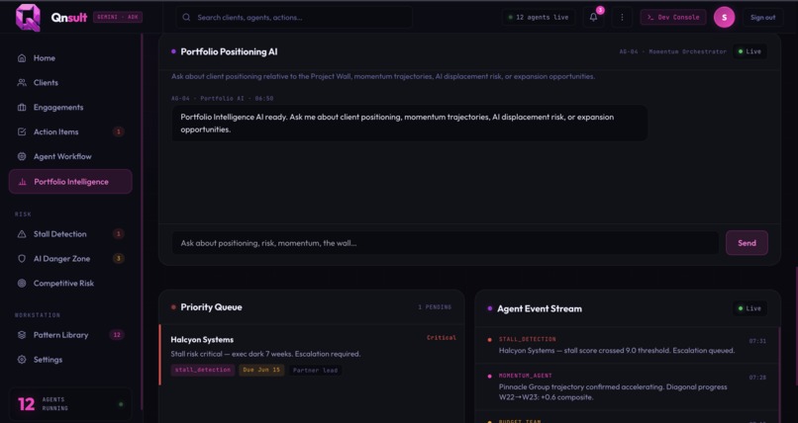Image resolution: width=798 pixels, height=423 pixels.
Task: Click the Settings gear icon
Action: pos(22,360)
